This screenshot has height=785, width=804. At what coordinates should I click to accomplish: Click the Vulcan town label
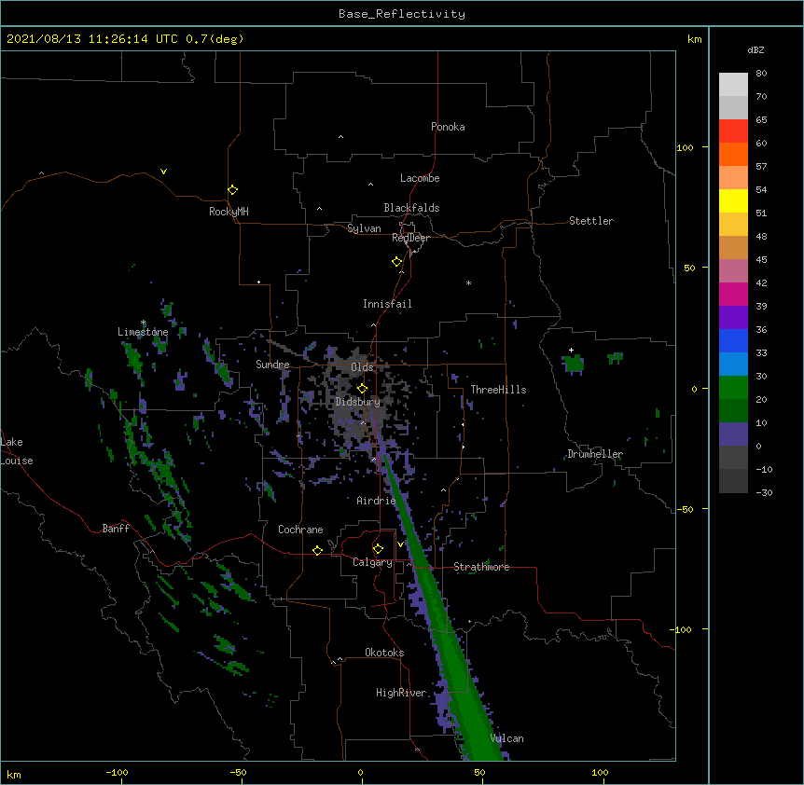[x=506, y=738]
